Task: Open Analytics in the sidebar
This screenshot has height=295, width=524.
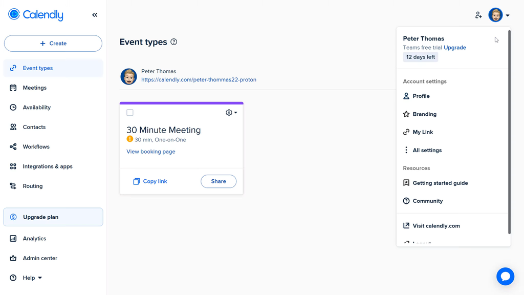Action: [34, 239]
